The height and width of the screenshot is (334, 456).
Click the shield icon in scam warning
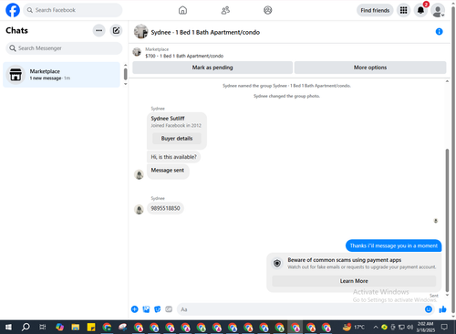(x=277, y=263)
